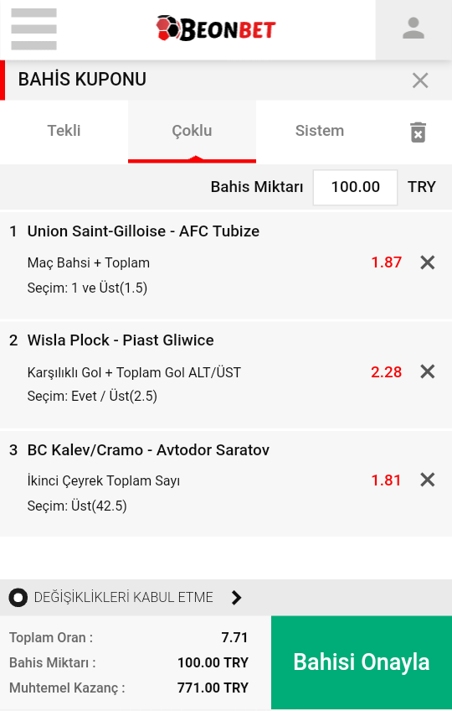Switch to the Sistem tab

320,131
